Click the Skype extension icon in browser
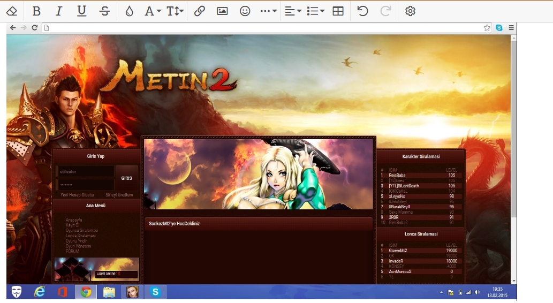Screen dimensions: 553x303 click(499, 27)
